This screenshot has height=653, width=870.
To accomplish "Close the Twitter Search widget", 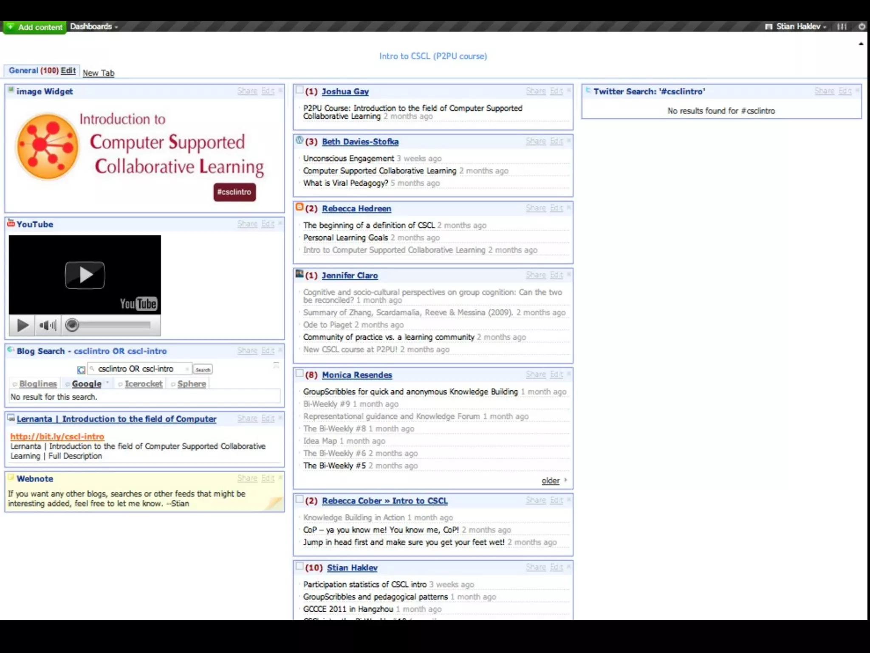I will coord(857,91).
